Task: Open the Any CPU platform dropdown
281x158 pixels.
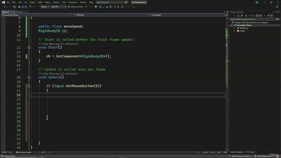Action: 59,7
